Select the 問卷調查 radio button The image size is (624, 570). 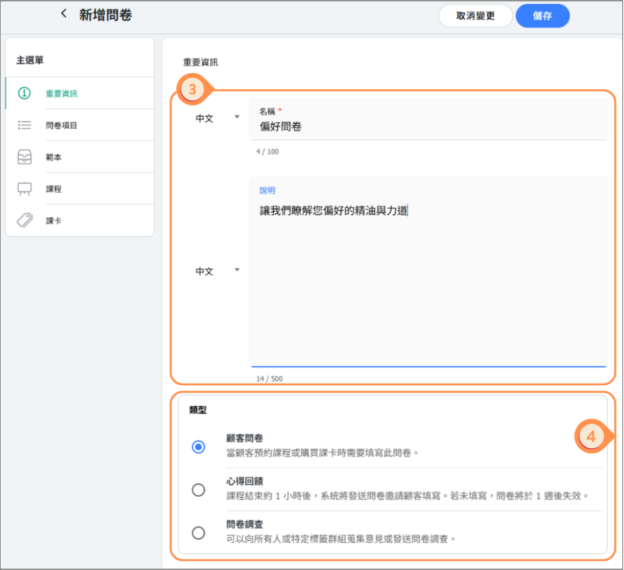[198, 533]
